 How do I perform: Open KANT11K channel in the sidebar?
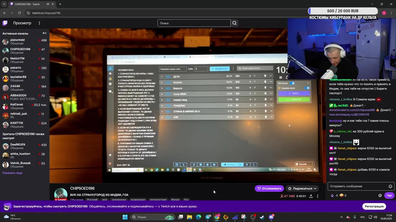click(x=24, y=125)
